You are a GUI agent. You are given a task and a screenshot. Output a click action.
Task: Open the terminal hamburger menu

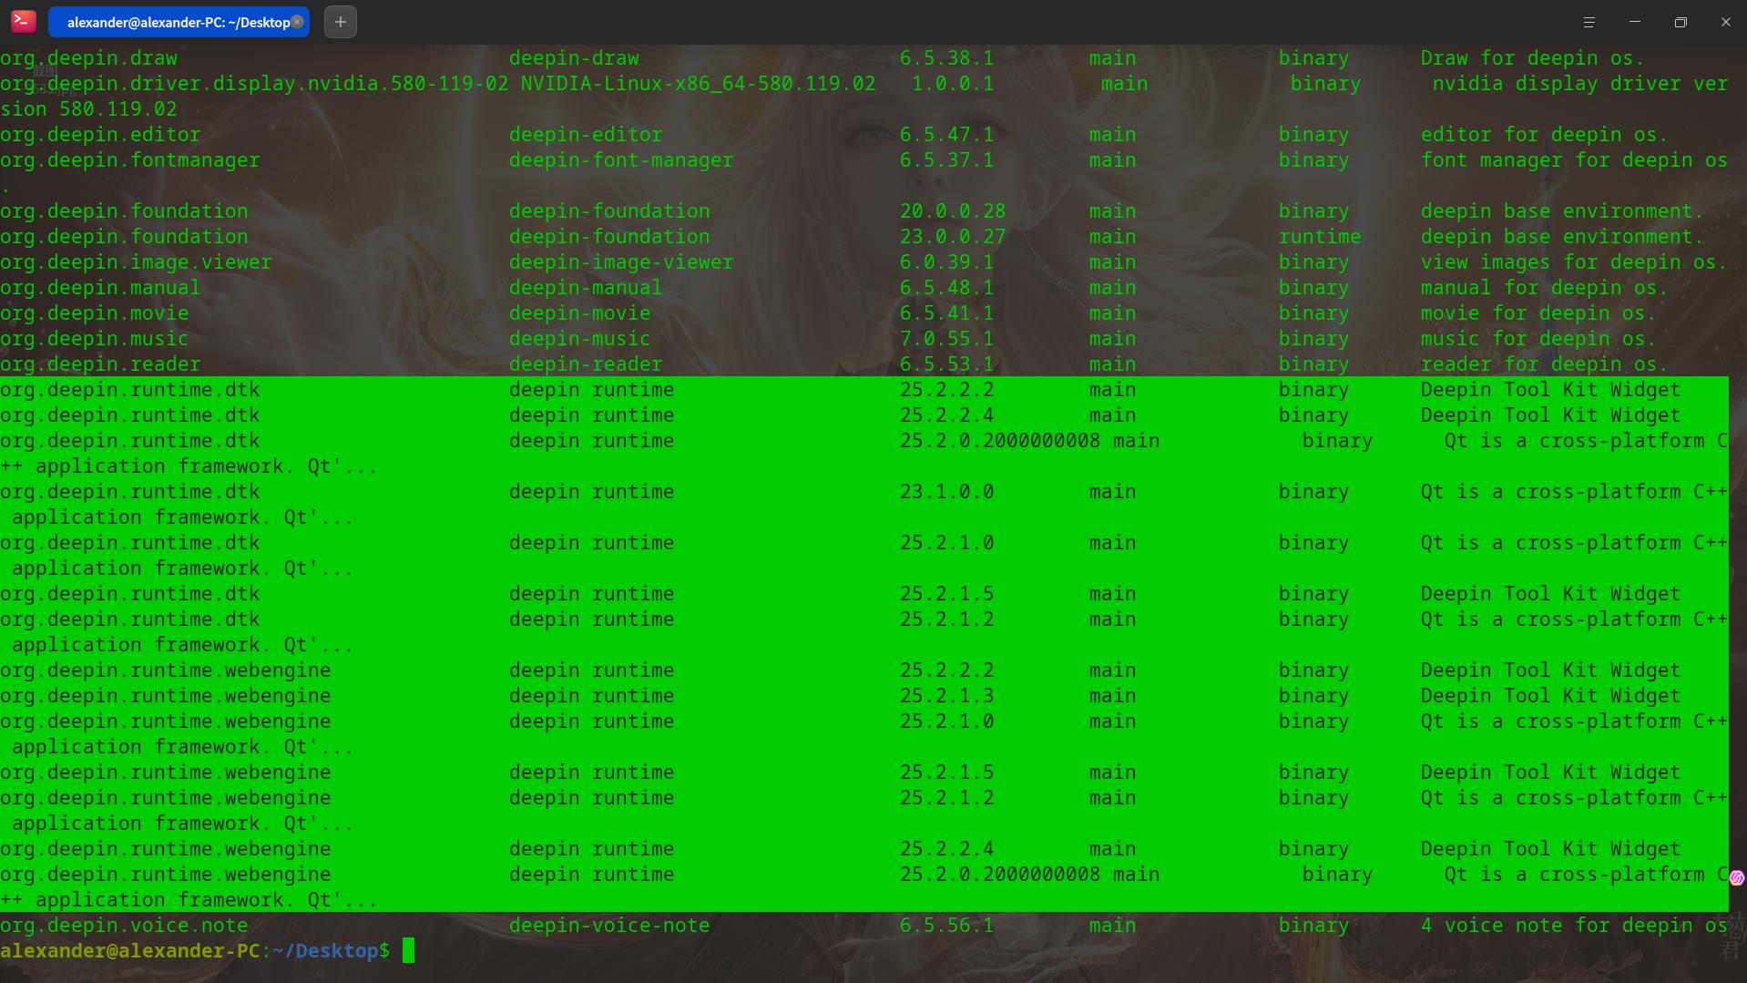click(x=1589, y=22)
